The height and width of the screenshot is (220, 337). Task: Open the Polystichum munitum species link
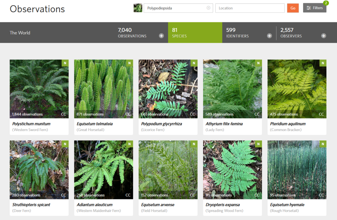coord(31,124)
